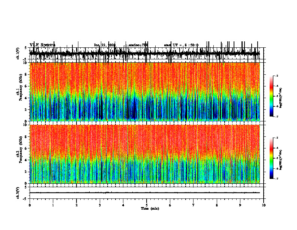Click inside the ch.1 spectrogram panel

pos(144,92)
